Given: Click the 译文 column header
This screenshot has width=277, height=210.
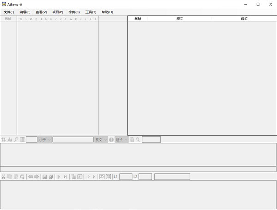Looking at the screenshot, I should pos(244,19).
